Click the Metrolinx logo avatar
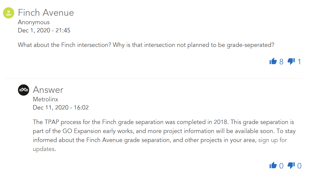310x172 pixels. (x=24, y=90)
